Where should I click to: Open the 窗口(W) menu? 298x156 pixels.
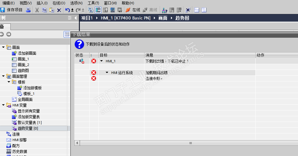110,3
